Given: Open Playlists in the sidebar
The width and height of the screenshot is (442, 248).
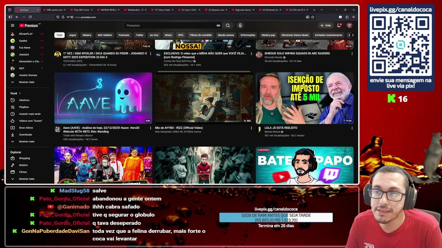Looking at the screenshot, I should point(24,107).
